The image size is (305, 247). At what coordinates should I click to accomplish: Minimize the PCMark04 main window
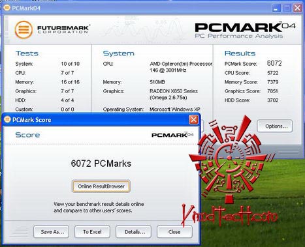click(x=276, y=8)
